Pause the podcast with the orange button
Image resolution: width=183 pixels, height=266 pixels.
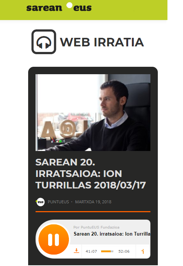coord(54,240)
